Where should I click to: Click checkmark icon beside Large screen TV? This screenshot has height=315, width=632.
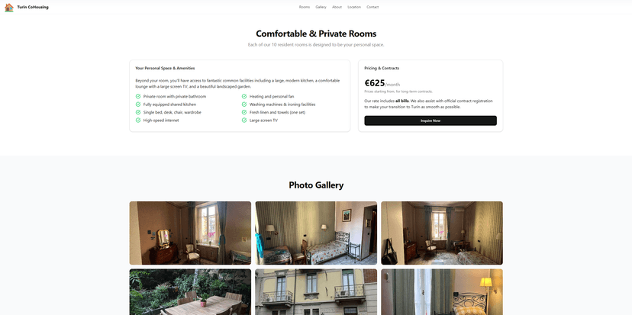click(244, 120)
